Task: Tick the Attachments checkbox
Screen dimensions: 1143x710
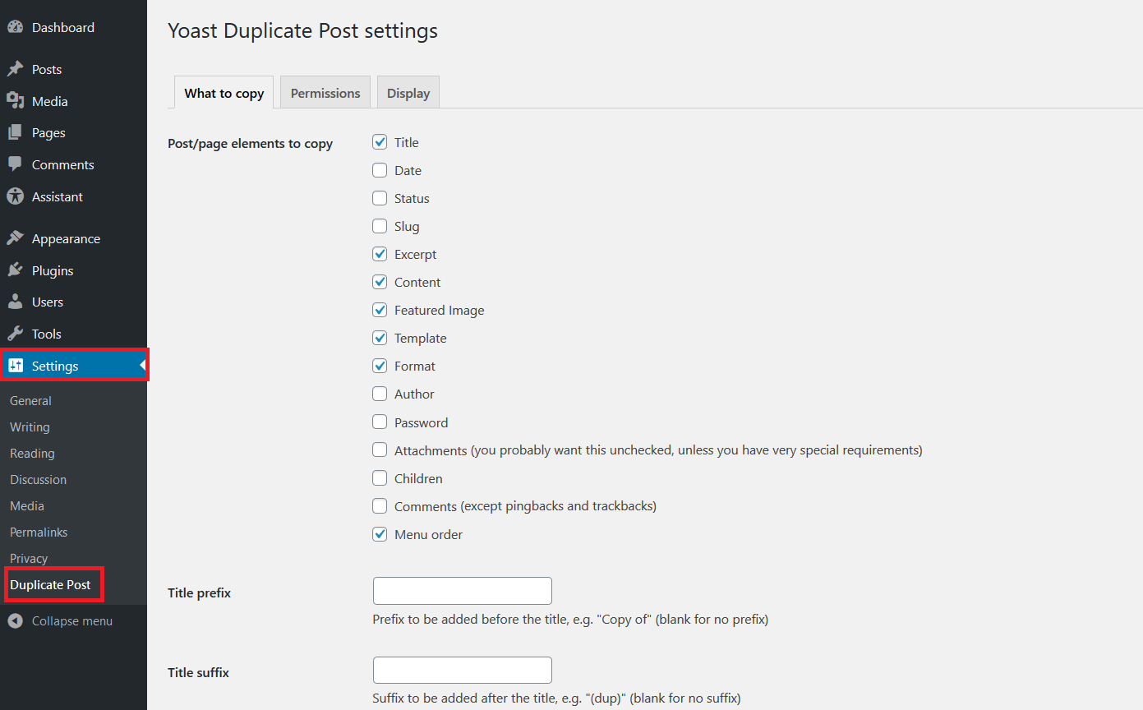Action: [380, 450]
